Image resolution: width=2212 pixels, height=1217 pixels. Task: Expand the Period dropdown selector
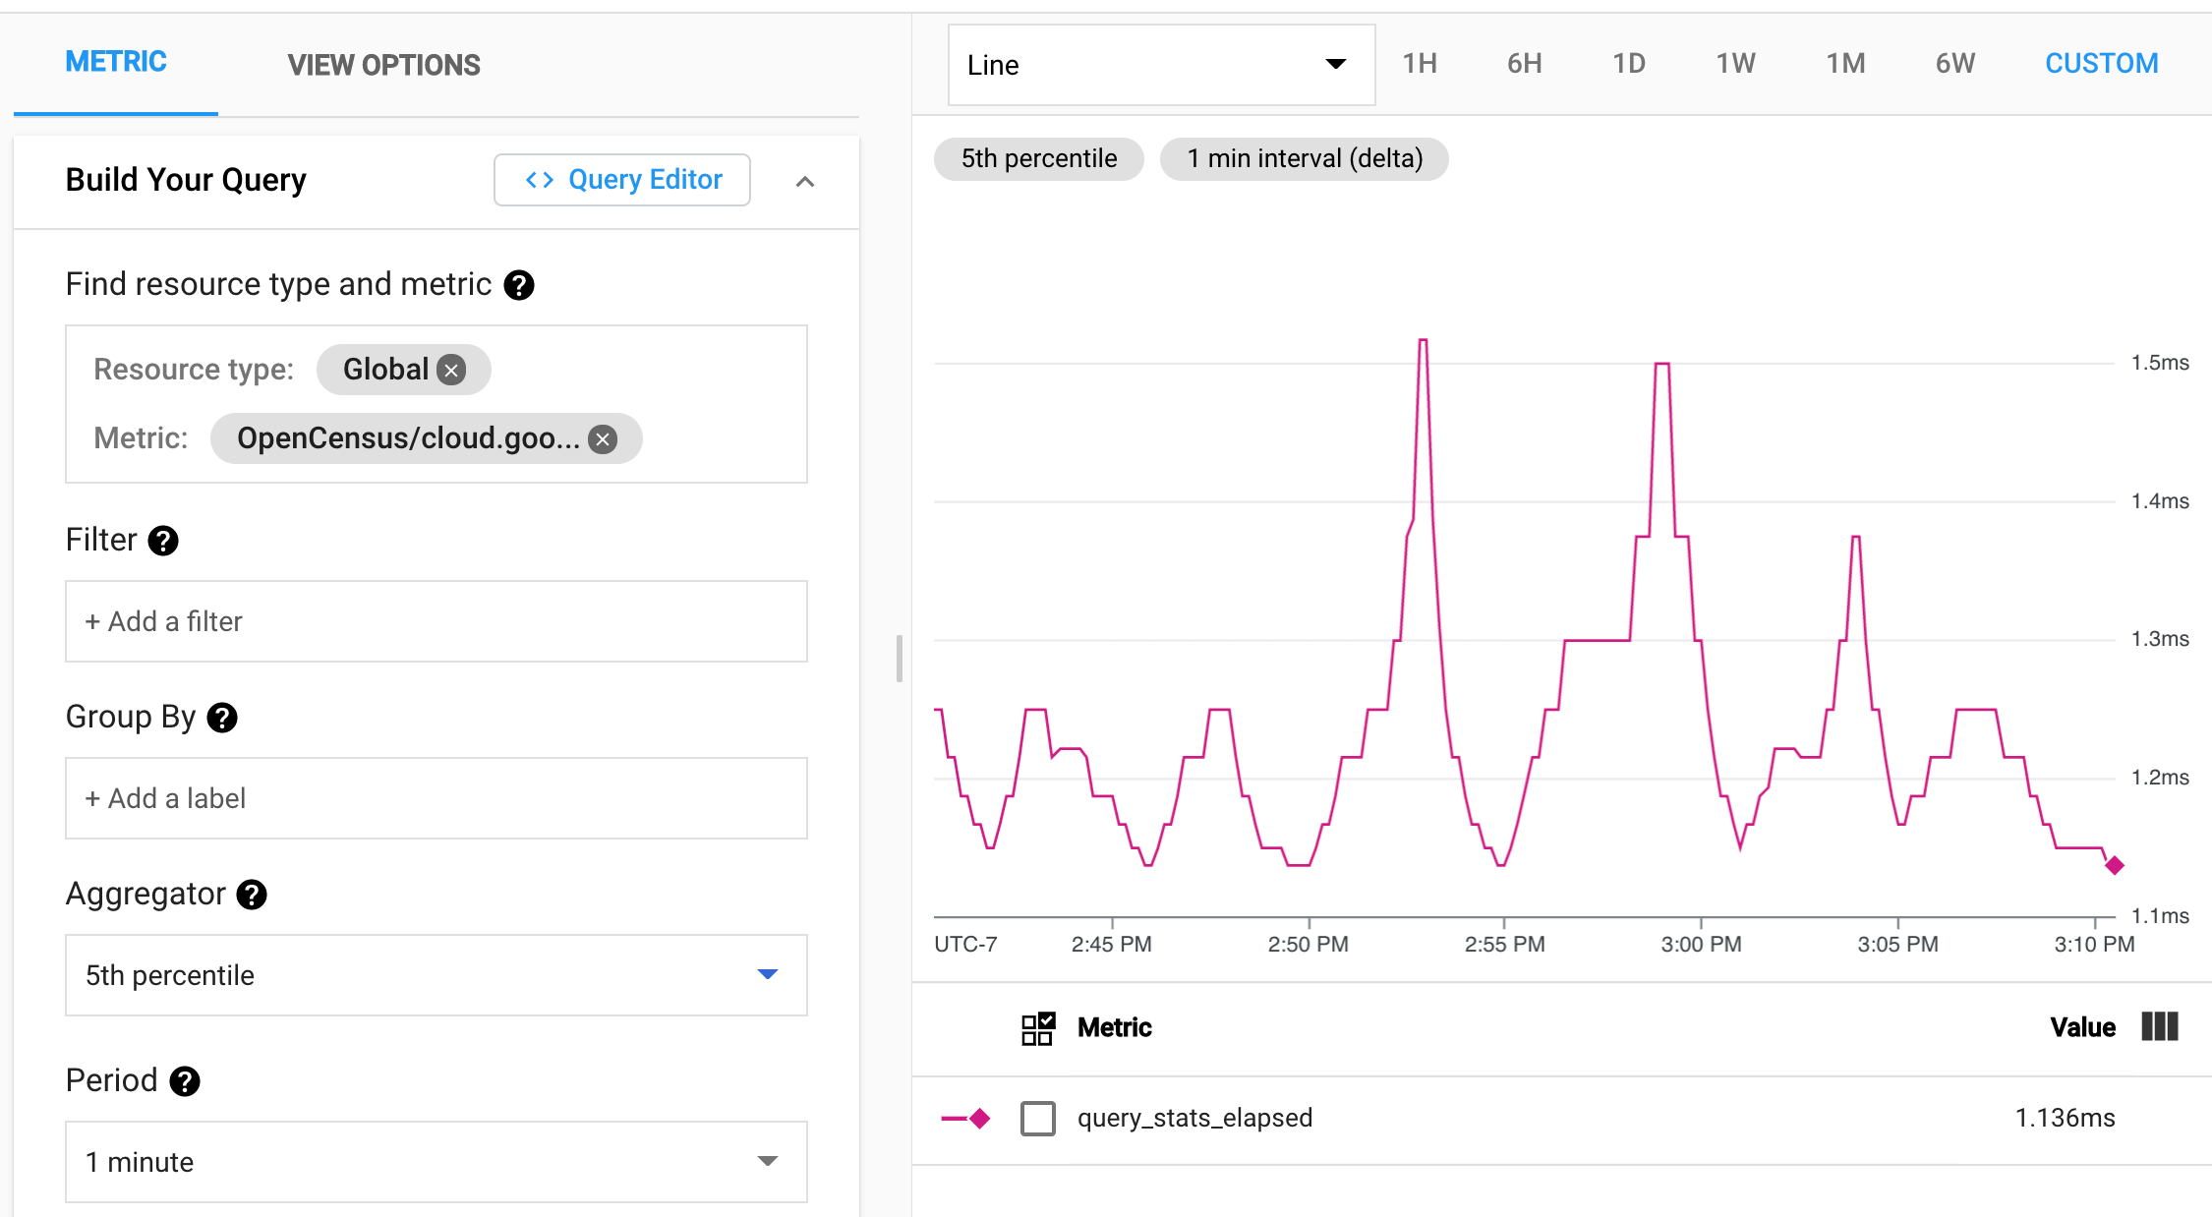pos(766,1162)
